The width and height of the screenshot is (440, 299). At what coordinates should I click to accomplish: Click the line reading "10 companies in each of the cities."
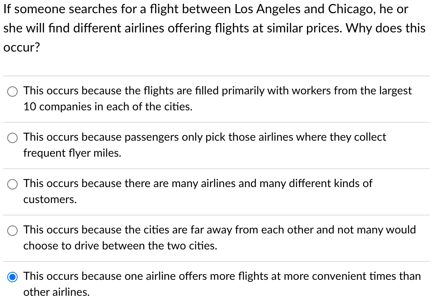click(x=108, y=107)
